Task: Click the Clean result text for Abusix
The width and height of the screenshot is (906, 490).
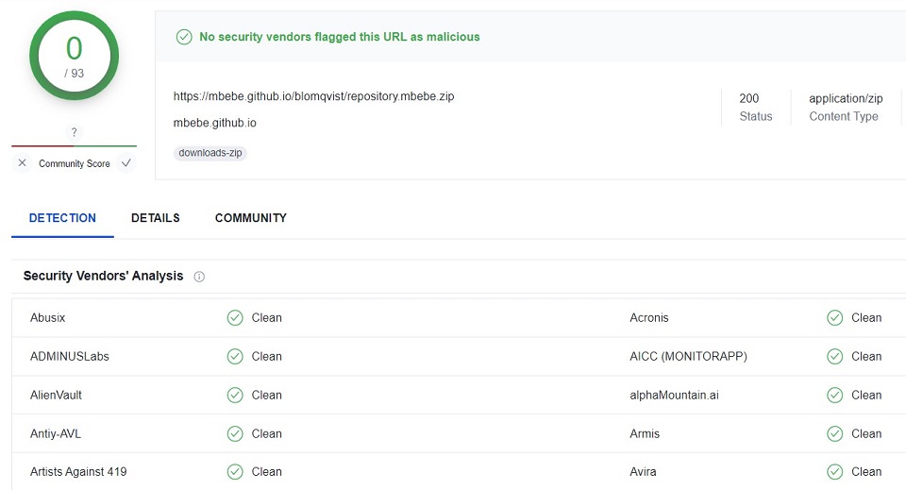Action: [x=266, y=318]
